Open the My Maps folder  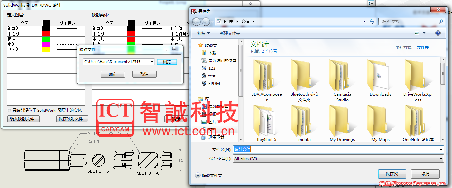(x=380, y=123)
